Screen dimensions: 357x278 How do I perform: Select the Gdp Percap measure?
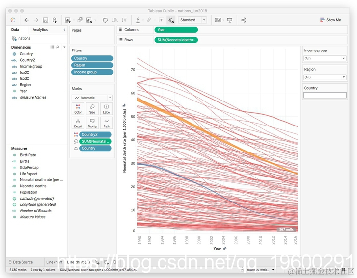29,168
